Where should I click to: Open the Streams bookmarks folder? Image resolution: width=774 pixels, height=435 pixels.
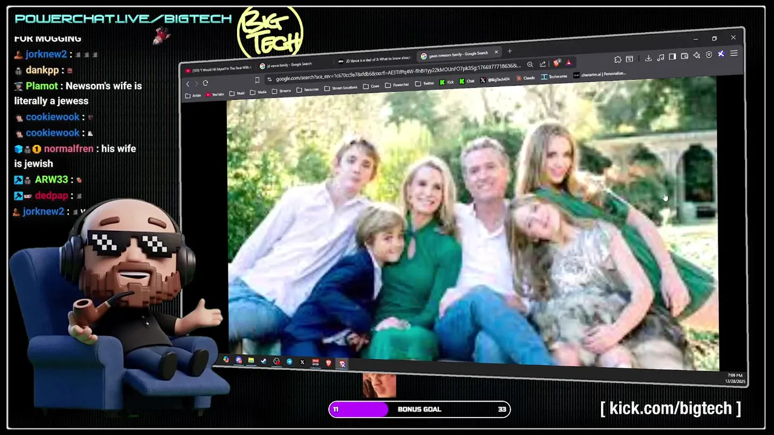[x=281, y=91]
